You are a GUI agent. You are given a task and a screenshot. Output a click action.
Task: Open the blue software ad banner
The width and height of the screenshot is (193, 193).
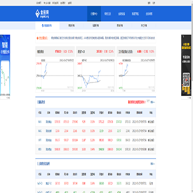(5, 66)
